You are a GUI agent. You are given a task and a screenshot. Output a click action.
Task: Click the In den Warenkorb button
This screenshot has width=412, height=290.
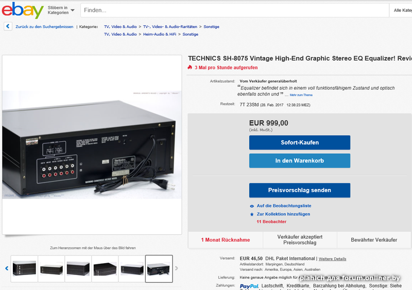click(x=300, y=160)
